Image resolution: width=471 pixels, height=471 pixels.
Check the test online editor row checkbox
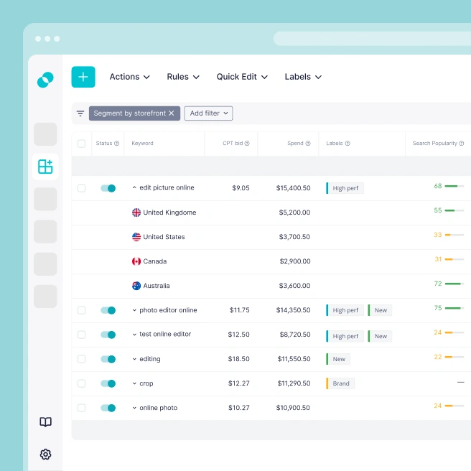[81, 335]
